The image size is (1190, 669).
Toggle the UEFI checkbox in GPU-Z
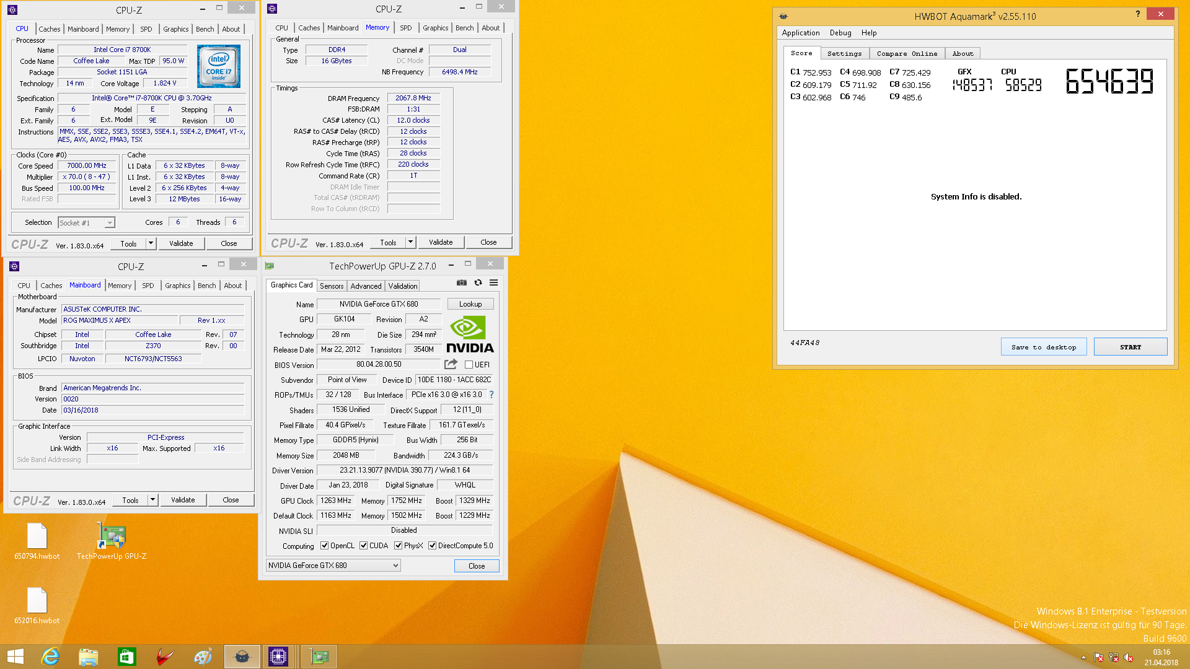coord(469,365)
